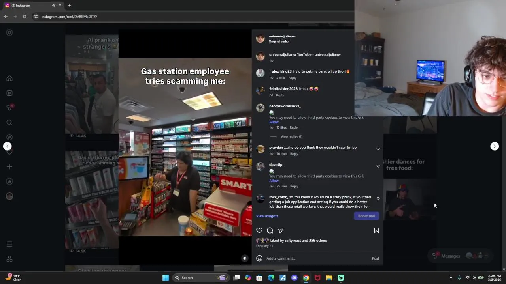506x284 pixels.
Task: Go back in Chrome browser
Action: click(6, 17)
